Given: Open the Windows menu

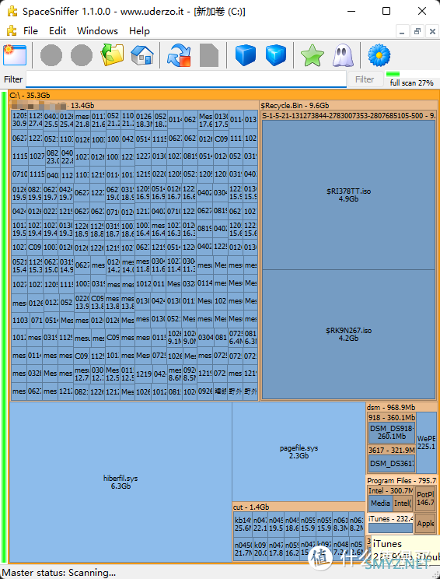Looking at the screenshot, I should click(x=97, y=31).
